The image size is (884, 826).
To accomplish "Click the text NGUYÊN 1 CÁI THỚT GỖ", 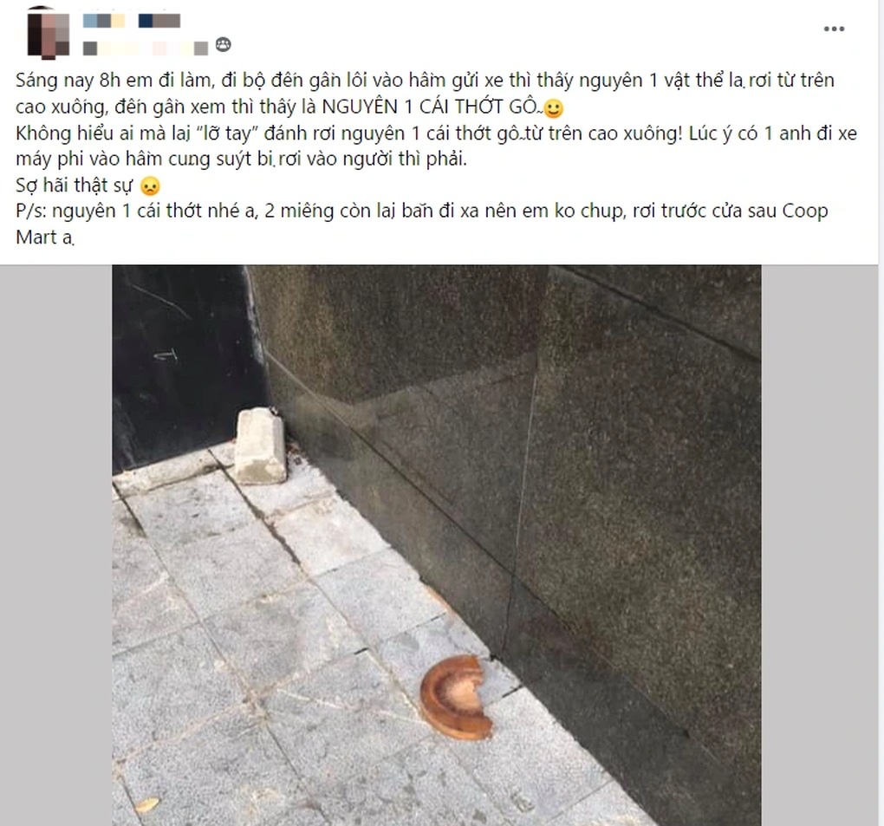I will [429, 107].
